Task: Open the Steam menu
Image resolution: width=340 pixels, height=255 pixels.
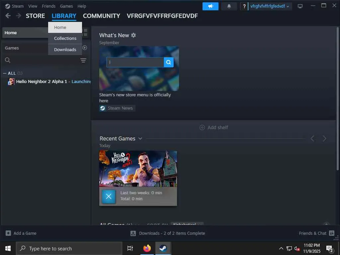Action: 18,6
